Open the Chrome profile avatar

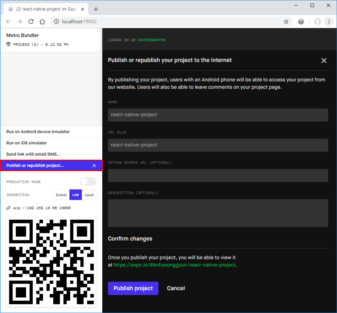(317, 21)
